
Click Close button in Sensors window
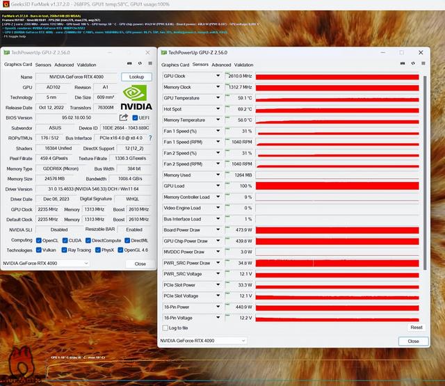(413, 341)
